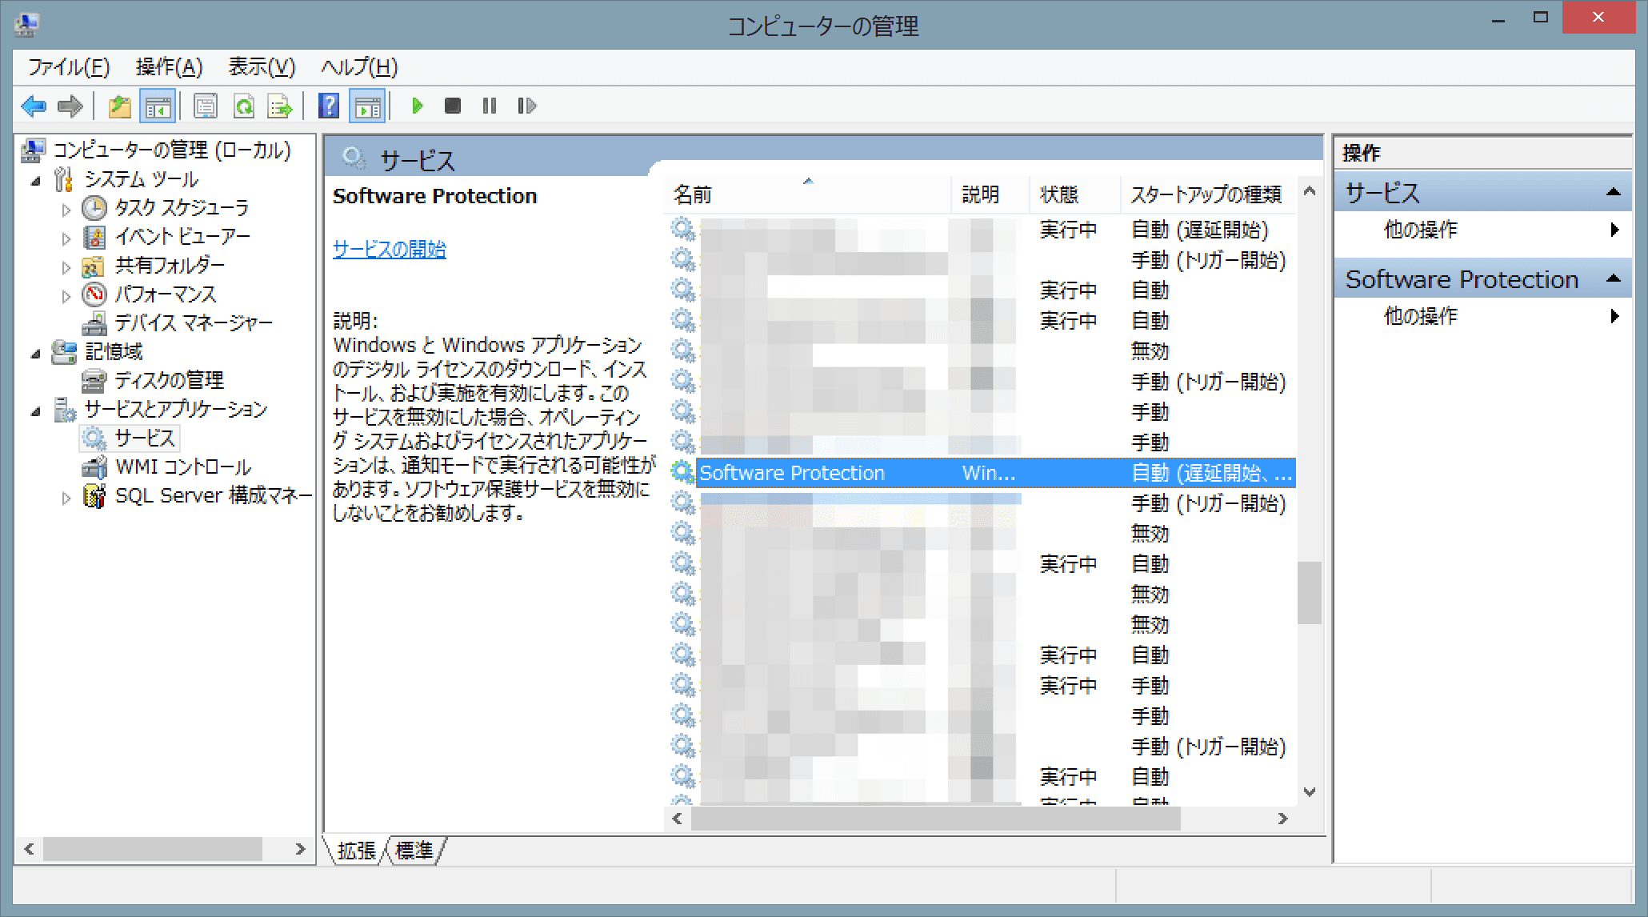1648x917 pixels.
Task: Refresh the services list
Action: pyautogui.click(x=244, y=106)
